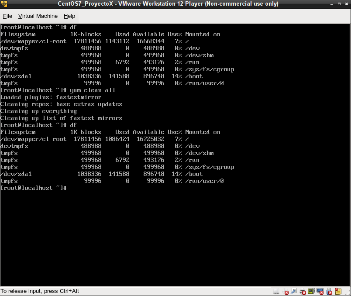Viewport: 351px width, 296px height.
Task: Click the resize grip at window corner
Action: click(348, 293)
